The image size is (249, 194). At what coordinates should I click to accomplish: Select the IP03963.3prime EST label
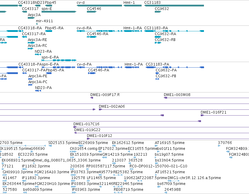86,190
